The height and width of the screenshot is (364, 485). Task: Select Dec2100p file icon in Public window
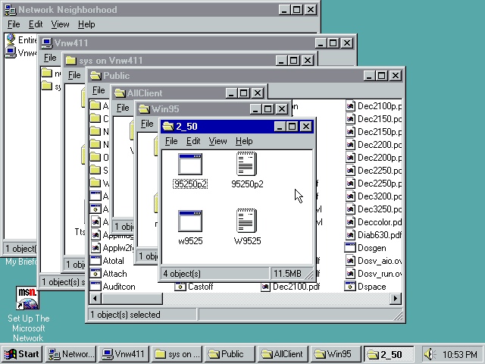pos(350,106)
